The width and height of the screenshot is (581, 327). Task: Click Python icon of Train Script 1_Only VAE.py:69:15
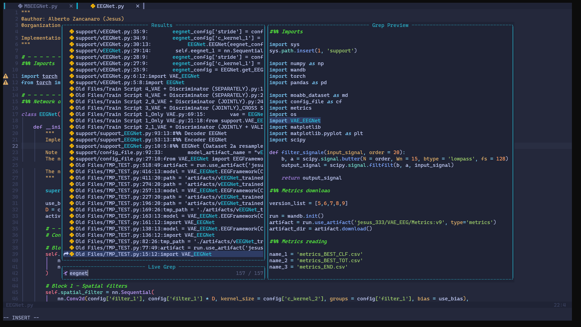pyautogui.click(x=72, y=114)
